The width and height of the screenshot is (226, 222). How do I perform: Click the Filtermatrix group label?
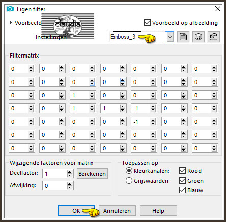tap(24, 55)
